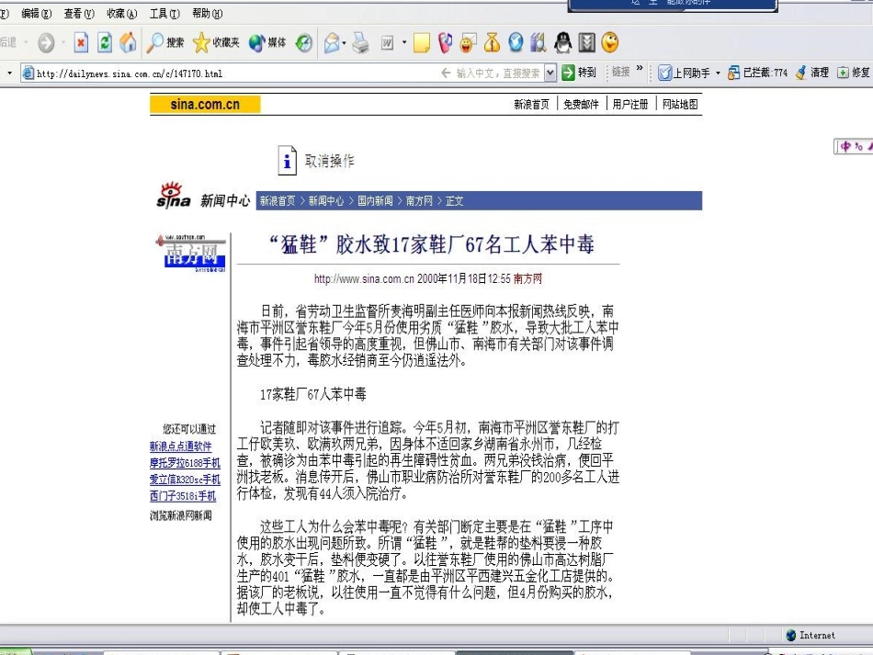Go to the Home page icon
The image size is (873, 655).
(x=128, y=42)
